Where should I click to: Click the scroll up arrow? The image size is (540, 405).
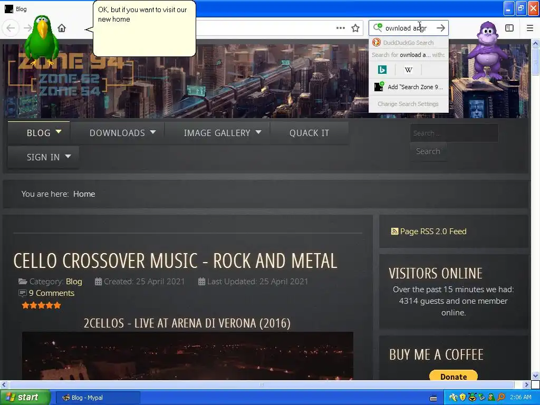(536, 43)
